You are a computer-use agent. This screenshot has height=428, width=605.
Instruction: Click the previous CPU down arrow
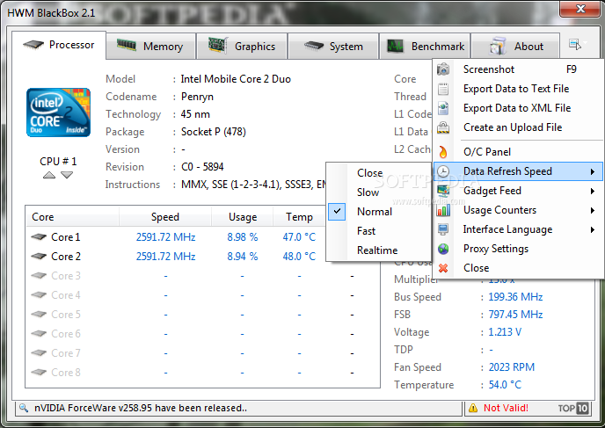coord(67,176)
